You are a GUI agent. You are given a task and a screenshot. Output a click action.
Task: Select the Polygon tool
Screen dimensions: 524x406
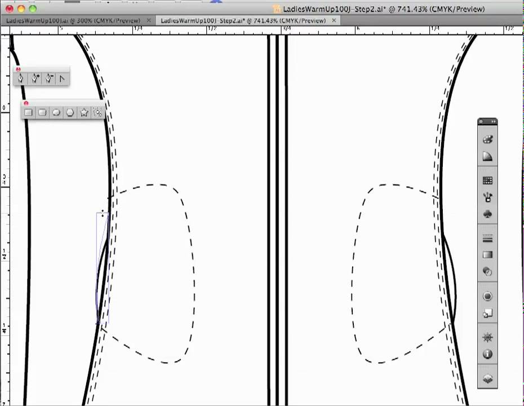pos(70,112)
